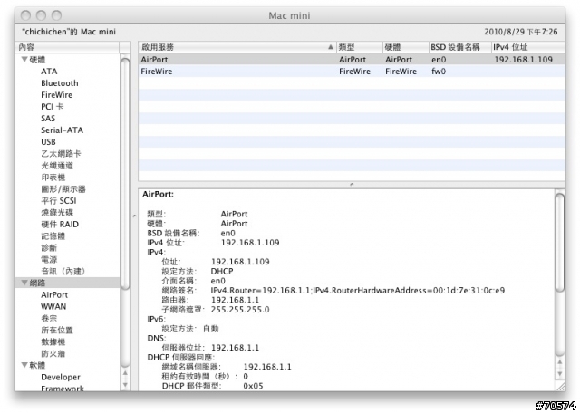Screen dimensions: 580x413
Task: Select 所在位置 locations in the sidebar
Action: (57, 331)
